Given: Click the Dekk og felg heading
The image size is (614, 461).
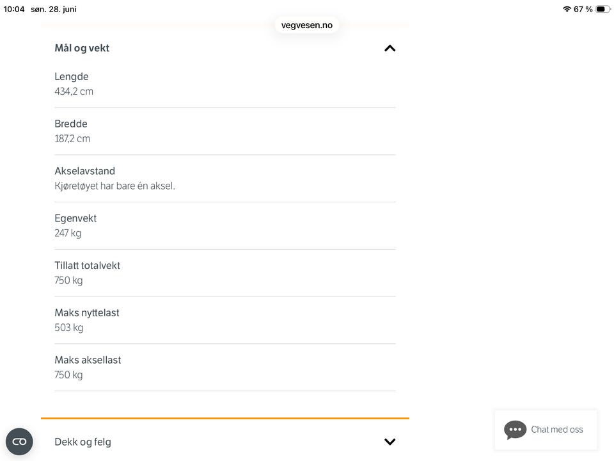Looking at the screenshot, I should click(x=83, y=442).
